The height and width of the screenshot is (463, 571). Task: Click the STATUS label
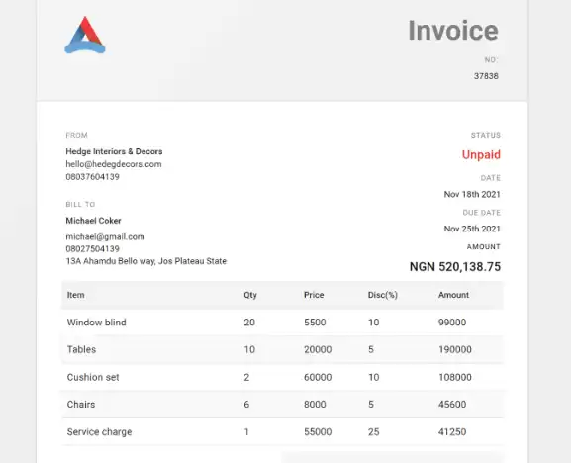[486, 135]
